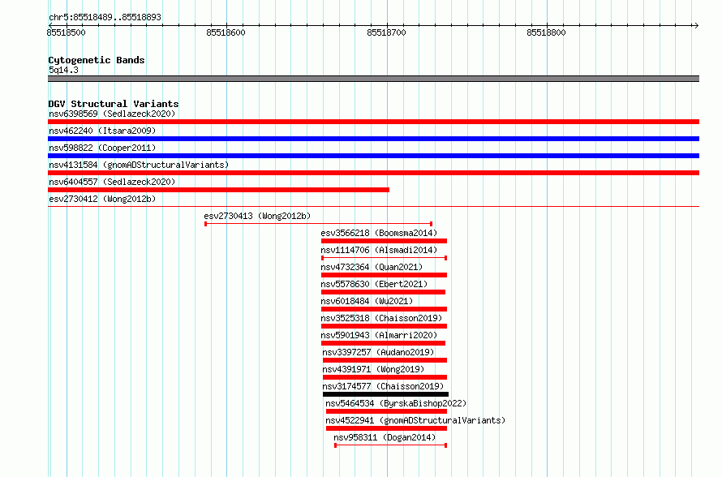This screenshot has height=477, width=722.
Task: Click the ruler's right arrowhead
Action: (x=696, y=25)
